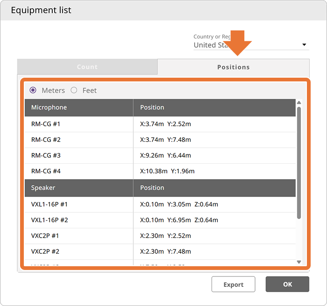Click the Equipment list dialog title
This screenshot has height=306, width=327.
pos(41,10)
